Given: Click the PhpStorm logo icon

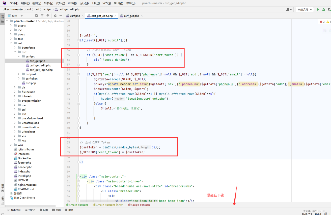Looking at the screenshot, I should pyautogui.click(x=4, y=3).
